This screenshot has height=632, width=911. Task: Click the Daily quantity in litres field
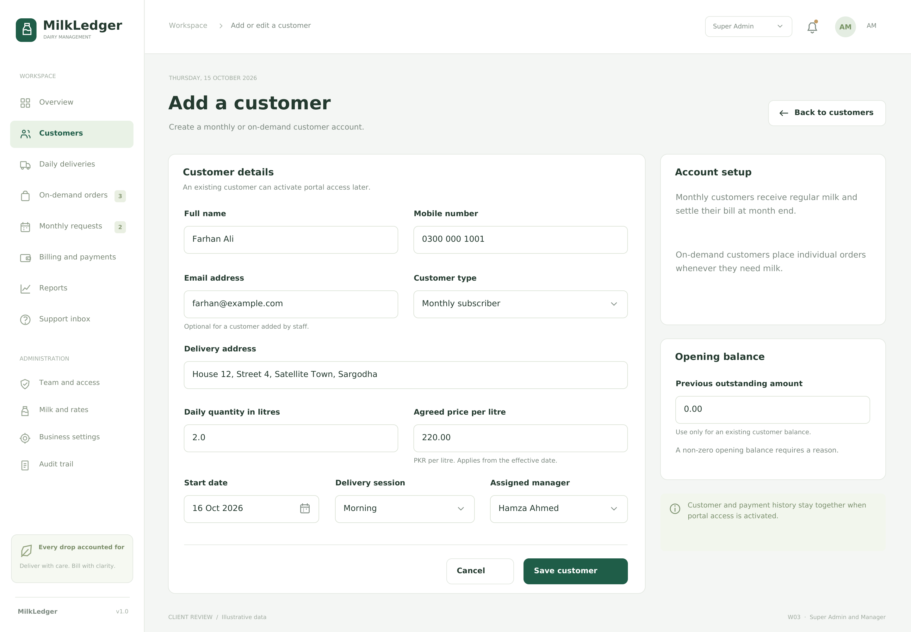tap(291, 438)
